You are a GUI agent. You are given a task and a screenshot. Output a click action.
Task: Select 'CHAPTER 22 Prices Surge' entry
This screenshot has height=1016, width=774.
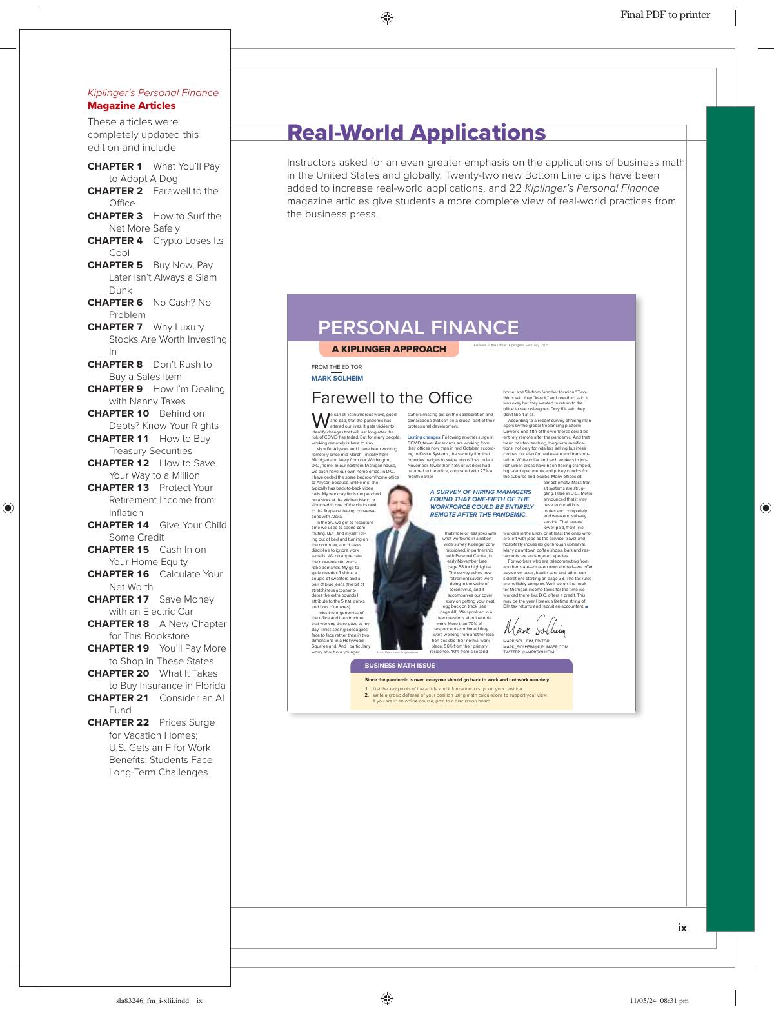[152, 747]
